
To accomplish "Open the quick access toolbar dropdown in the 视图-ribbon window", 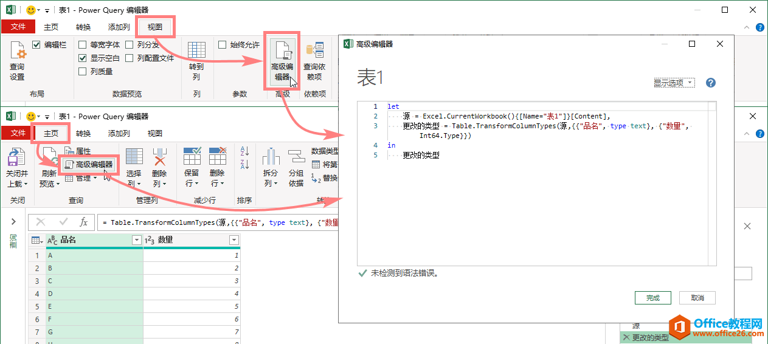I will tap(46, 10).
